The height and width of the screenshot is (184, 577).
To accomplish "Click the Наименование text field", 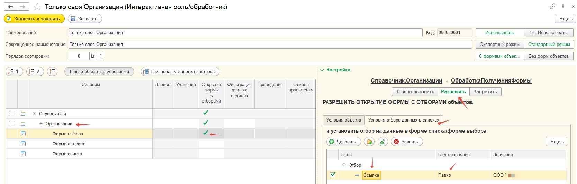I will coord(245,33).
